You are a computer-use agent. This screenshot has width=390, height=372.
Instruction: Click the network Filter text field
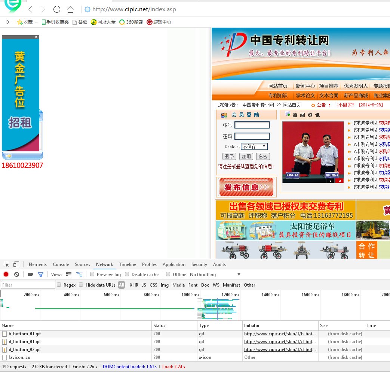coord(28,285)
